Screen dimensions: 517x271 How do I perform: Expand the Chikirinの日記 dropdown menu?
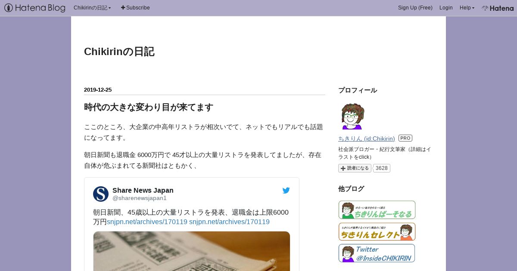(92, 8)
